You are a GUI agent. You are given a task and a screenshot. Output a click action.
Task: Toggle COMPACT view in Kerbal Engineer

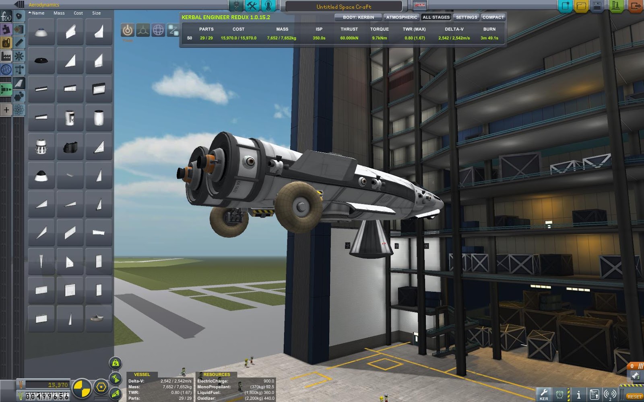point(493,17)
